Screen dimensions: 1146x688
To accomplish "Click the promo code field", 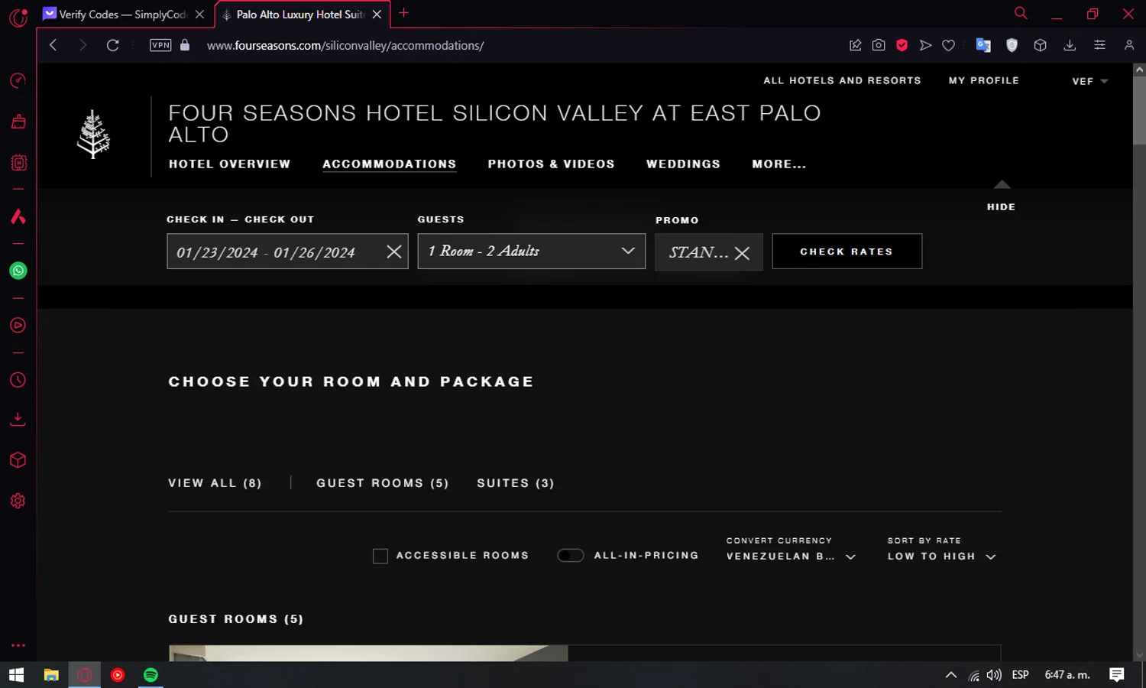I will [x=708, y=252].
